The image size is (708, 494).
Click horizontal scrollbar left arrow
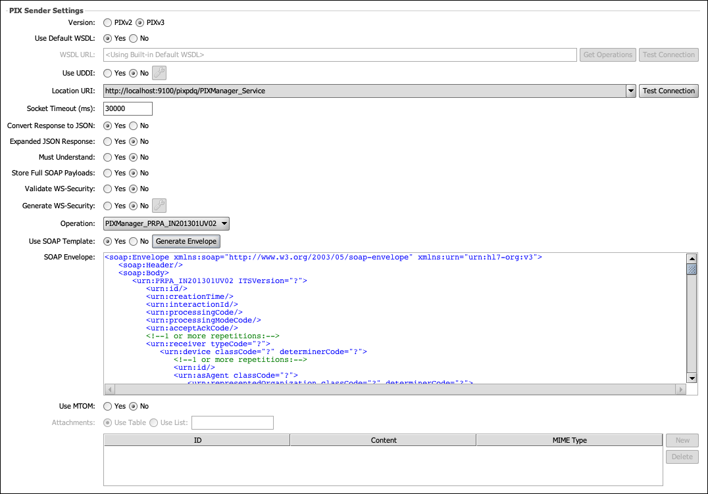tap(110, 389)
